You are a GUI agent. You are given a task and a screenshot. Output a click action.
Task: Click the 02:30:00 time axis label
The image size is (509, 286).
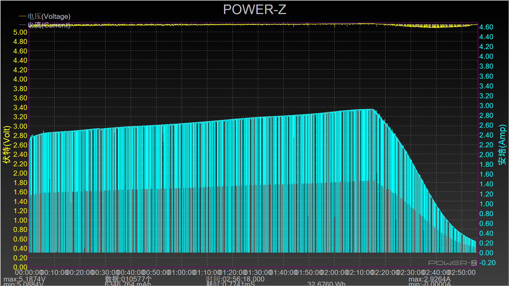[x=411, y=272]
